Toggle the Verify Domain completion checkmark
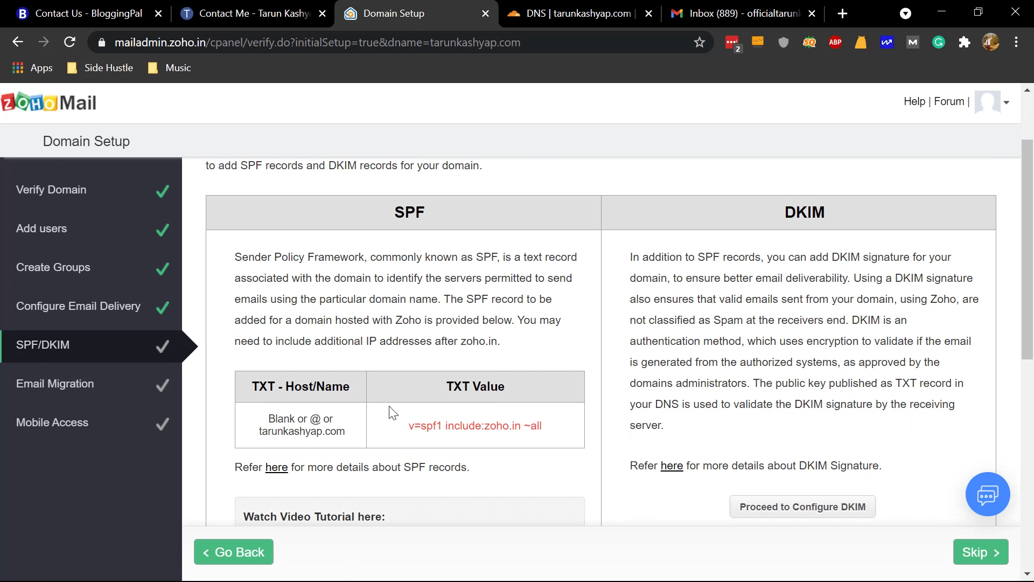 (x=162, y=190)
